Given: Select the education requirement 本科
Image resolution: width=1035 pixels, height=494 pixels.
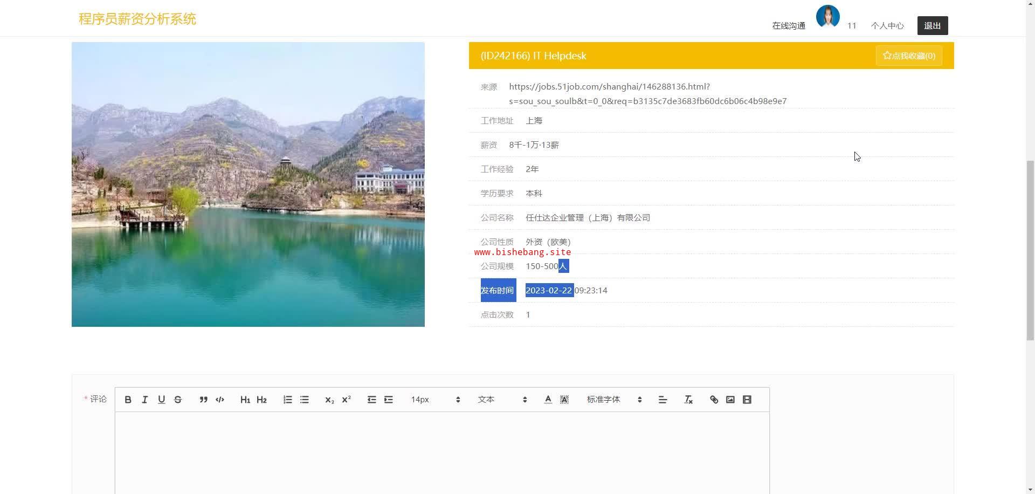Looking at the screenshot, I should (x=534, y=194).
